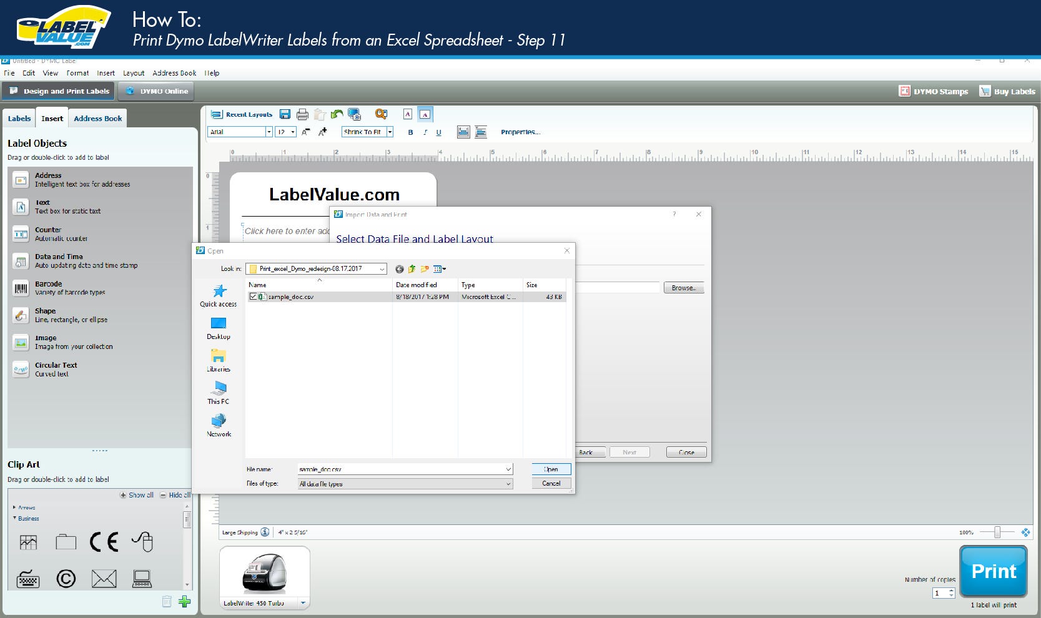Select Network in the Open dialog sidebar

(219, 426)
